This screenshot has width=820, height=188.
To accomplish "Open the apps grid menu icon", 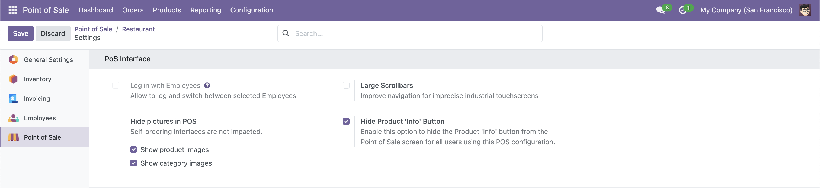I will pyautogui.click(x=12, y=10).
